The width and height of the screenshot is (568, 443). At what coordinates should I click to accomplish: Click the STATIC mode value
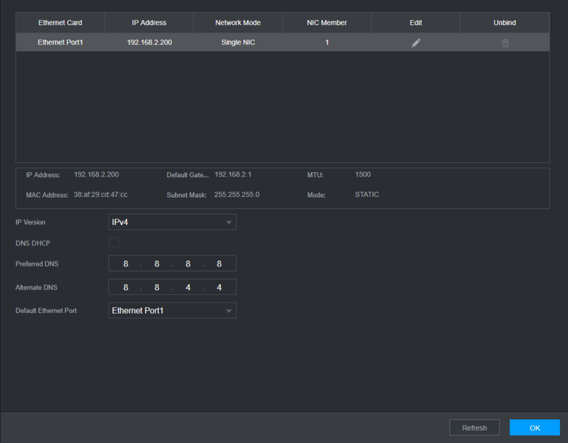(367, 194)
